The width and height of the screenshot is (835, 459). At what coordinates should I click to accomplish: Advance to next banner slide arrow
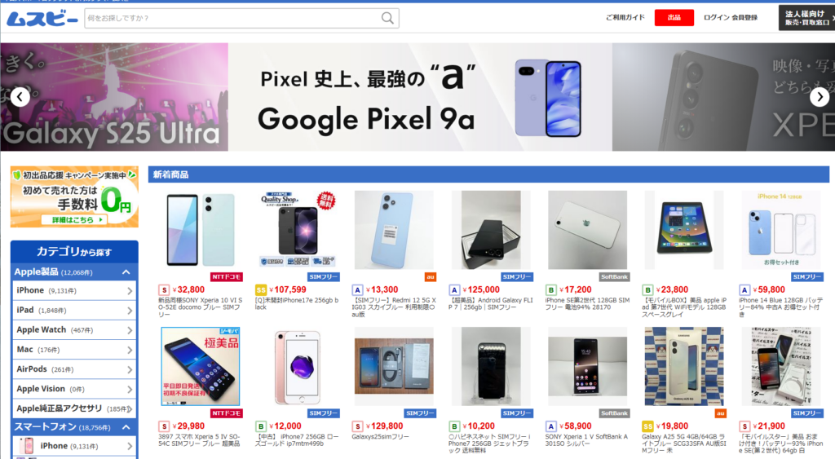820,97
